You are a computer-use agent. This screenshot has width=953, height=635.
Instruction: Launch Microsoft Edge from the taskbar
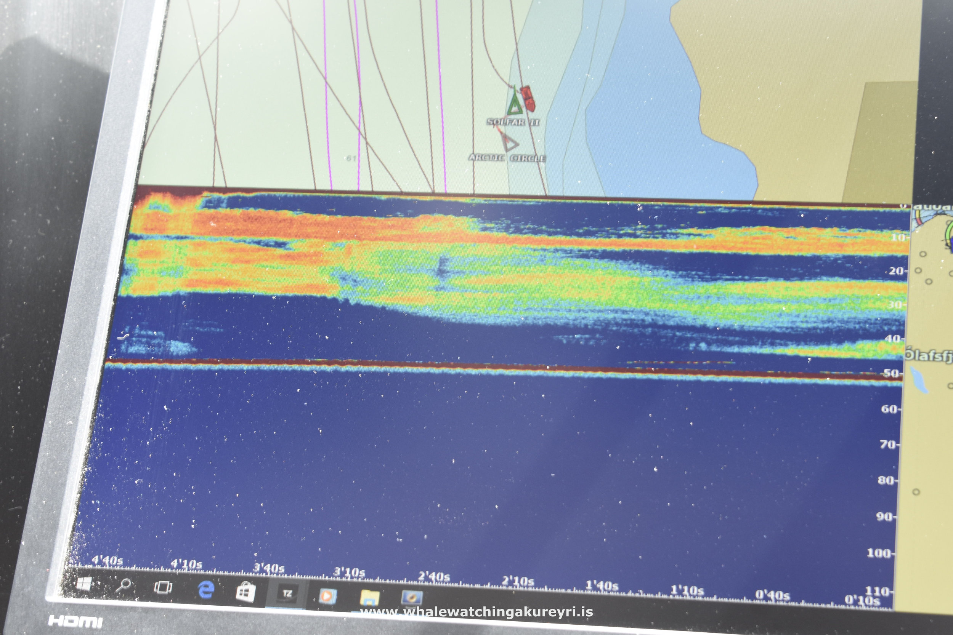pos(206,590)
